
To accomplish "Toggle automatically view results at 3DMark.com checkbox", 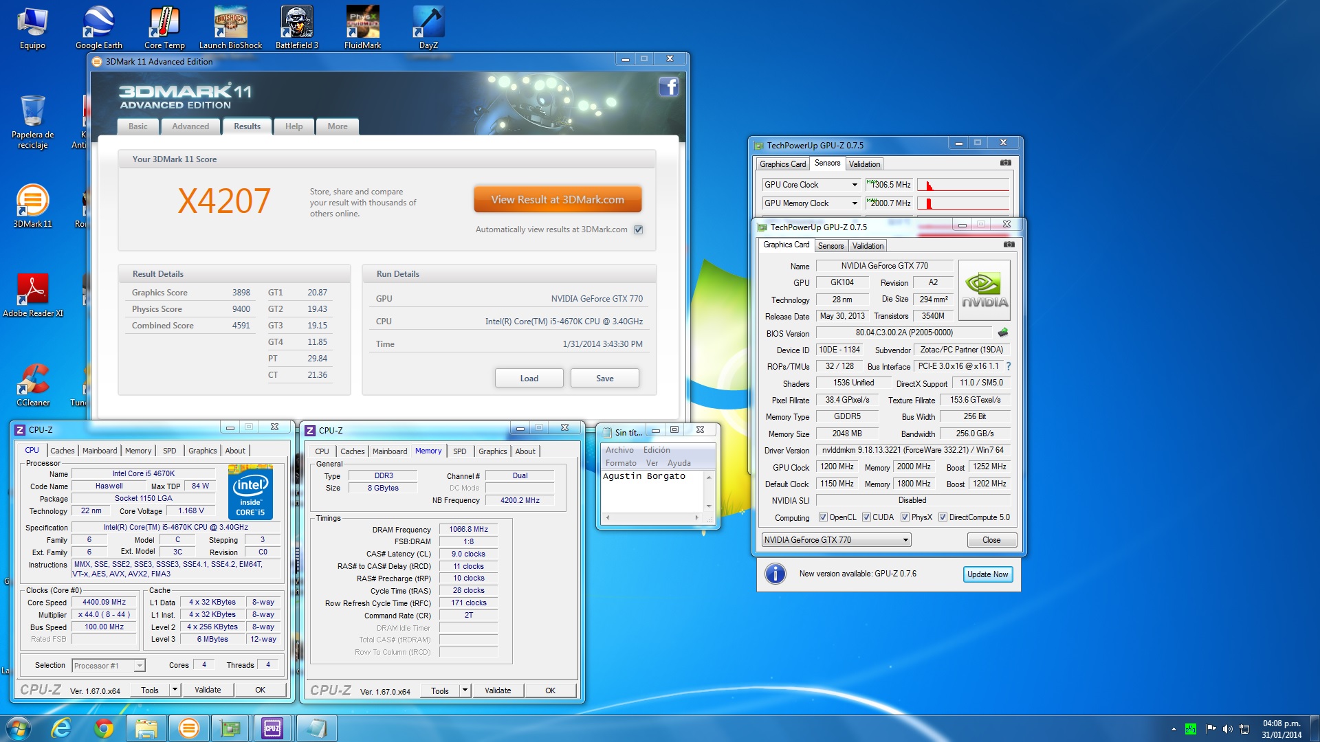I will (638, 229).
